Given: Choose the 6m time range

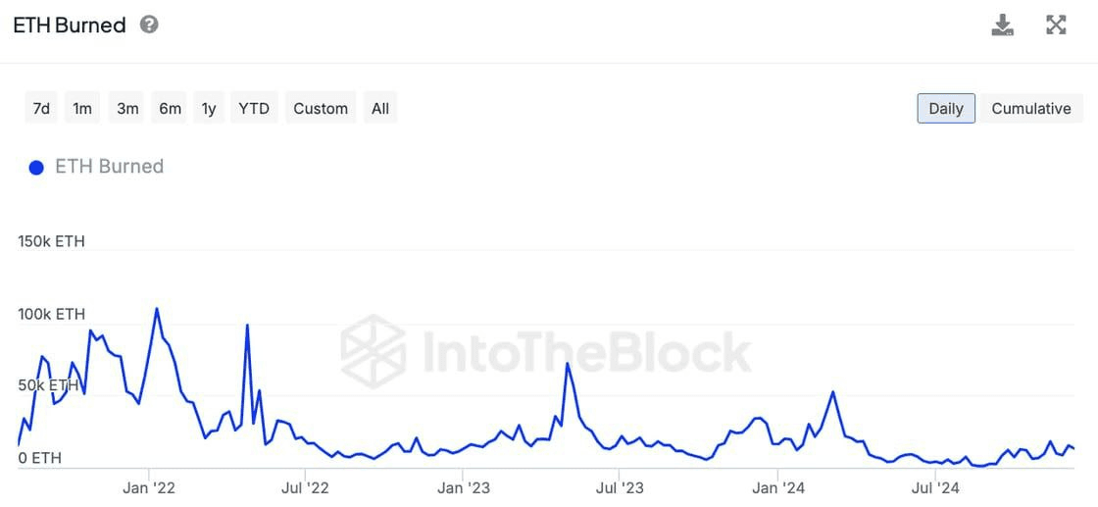Looking at the screenshot, I should point(171,109).
